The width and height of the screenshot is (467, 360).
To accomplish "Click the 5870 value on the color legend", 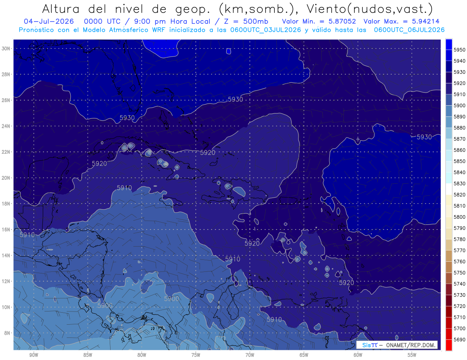I will tap(459, 139).
